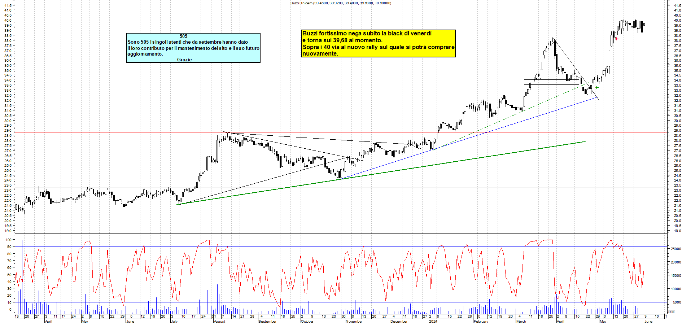The width and height of the screenshot is (682, 323).
Task: Click the 'November' month label
Action: point(354,321)
